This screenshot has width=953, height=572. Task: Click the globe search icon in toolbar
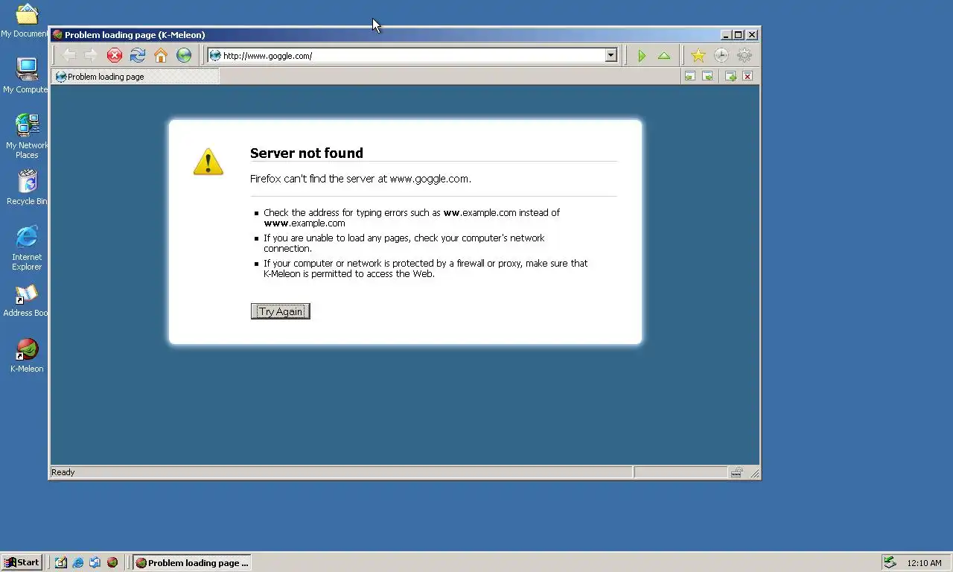coord(184,55)
